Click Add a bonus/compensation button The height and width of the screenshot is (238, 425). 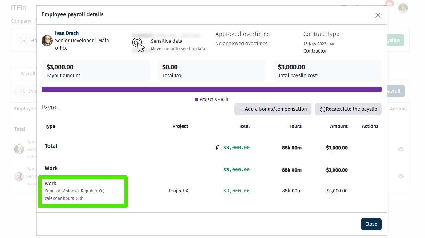point(273,109)
